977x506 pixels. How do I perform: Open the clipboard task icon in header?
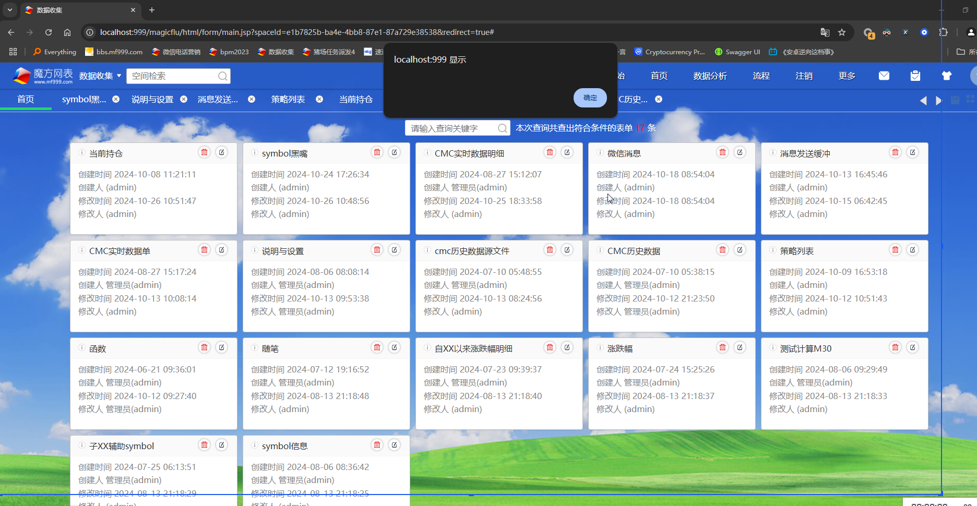click(x=915, y=76)
